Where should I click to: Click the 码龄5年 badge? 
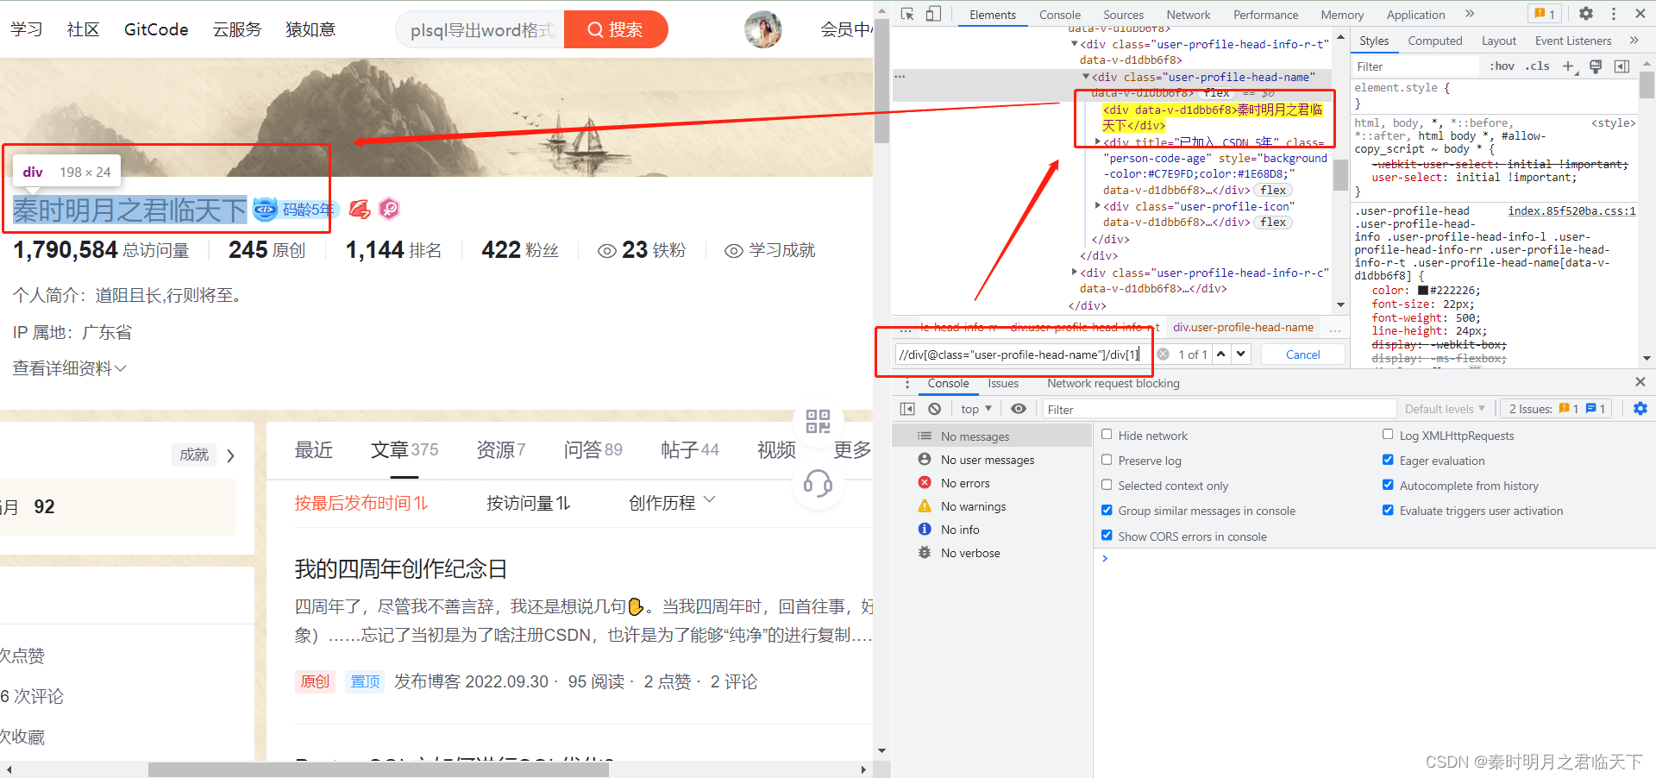point(296,209)
